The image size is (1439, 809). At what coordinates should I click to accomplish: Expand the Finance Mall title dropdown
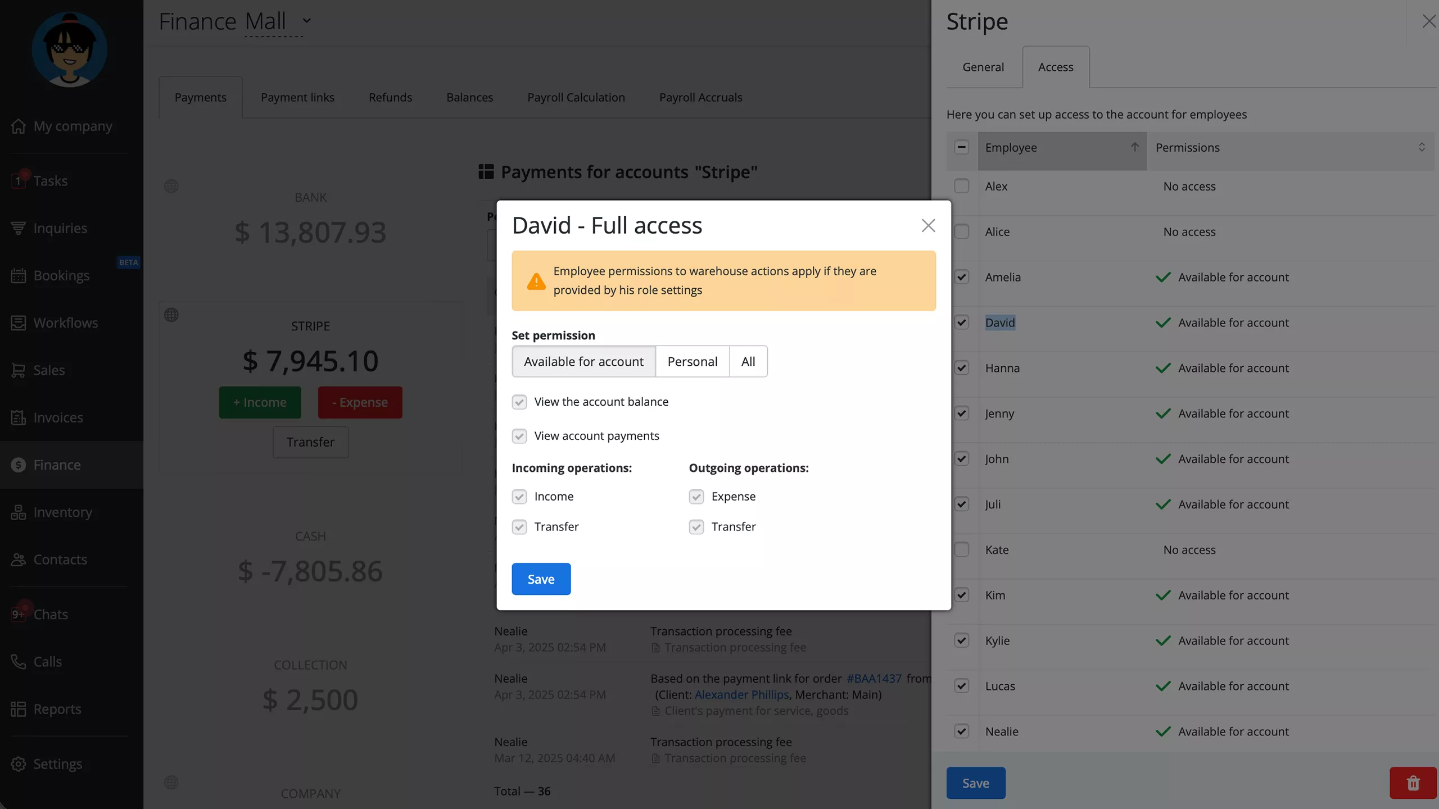[306, 21]
